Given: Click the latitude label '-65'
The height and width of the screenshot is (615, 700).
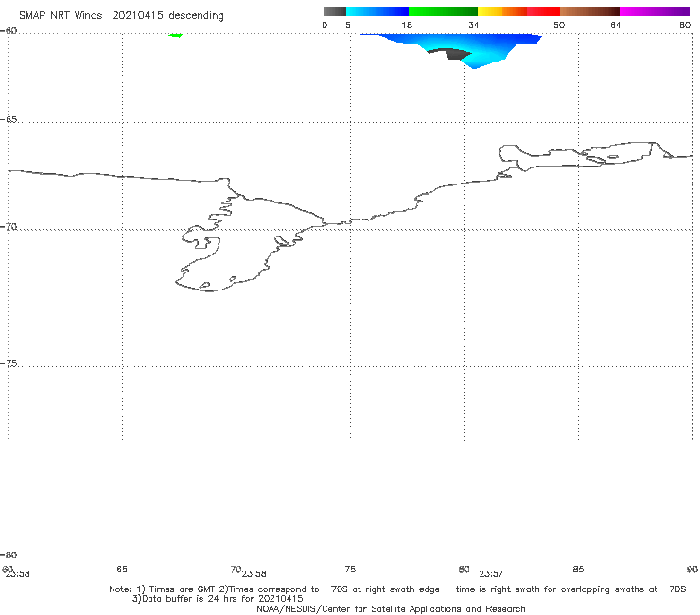Looking at the screenshot, I should tap(9, 120).
